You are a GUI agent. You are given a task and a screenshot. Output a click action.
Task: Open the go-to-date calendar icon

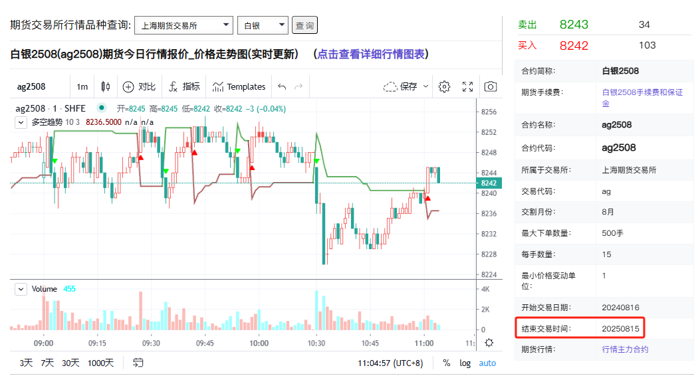[138, 363]
